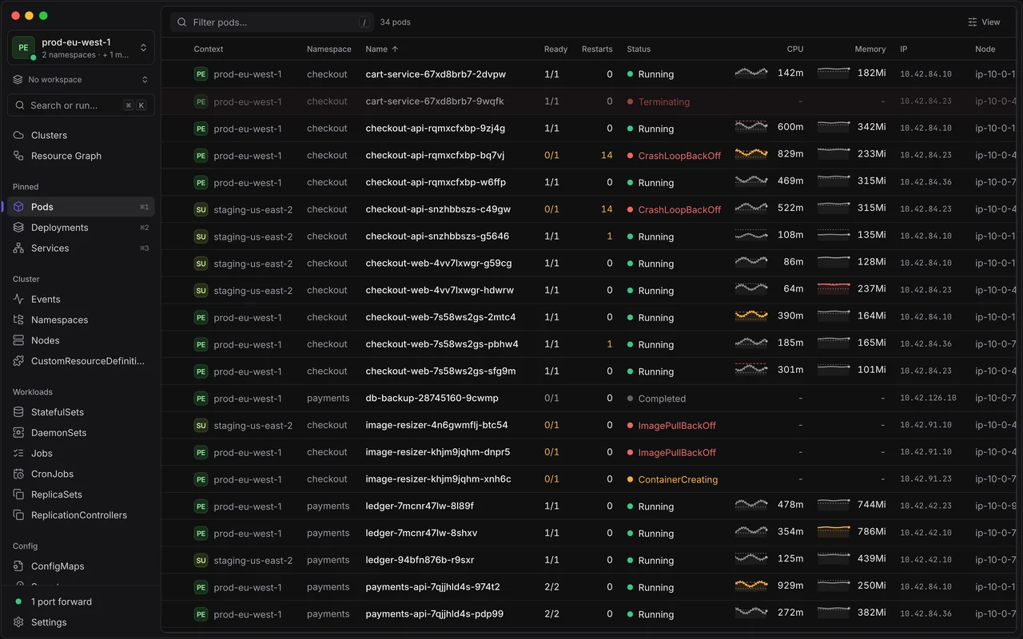Screen dimensions: 1023x639
Task: Sort by the Status column header
Action: coord(639,49)
